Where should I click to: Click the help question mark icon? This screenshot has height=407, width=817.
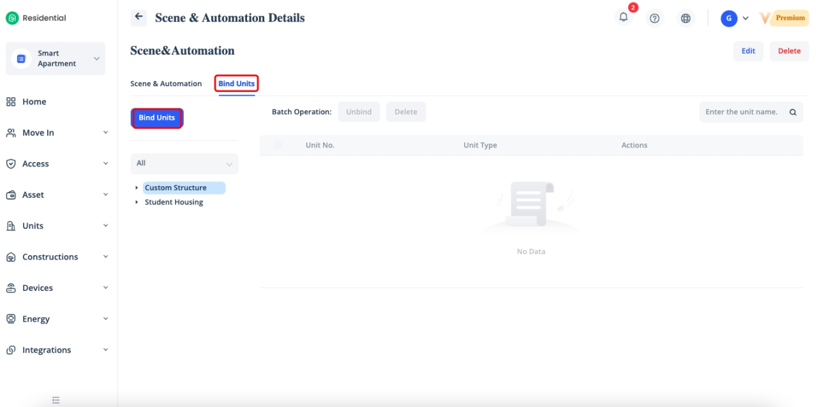point(654,18)
